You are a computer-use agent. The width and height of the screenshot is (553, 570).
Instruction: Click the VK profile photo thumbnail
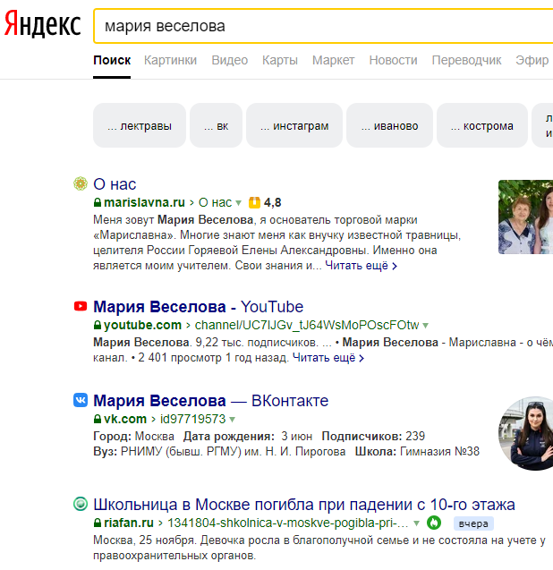tap(528, 433)
